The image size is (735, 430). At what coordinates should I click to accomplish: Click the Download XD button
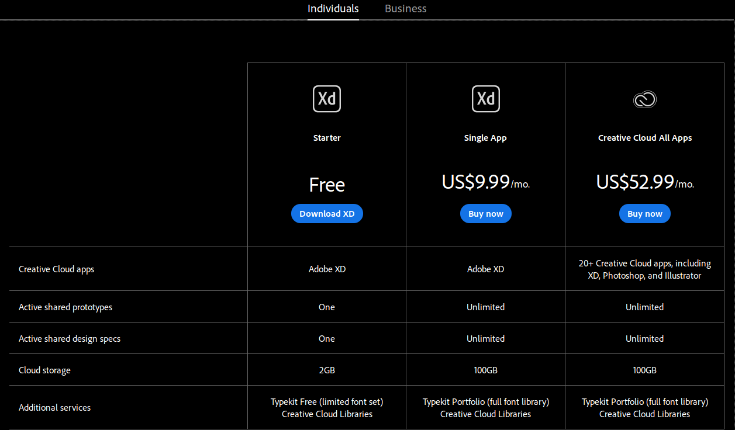coord(327,214)
